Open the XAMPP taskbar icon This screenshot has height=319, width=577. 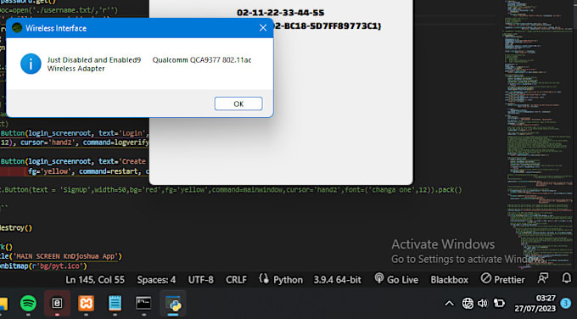86,304
